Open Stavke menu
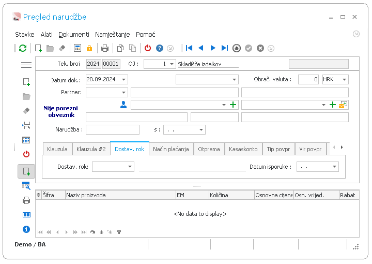Screen dimensions: 372x264 click(x=25, y=35)
